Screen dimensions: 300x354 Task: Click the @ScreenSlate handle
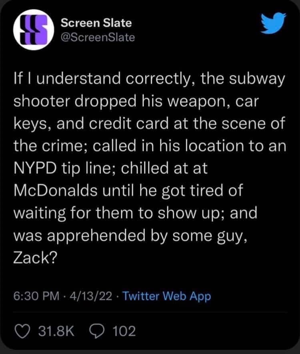coord(98,38)
